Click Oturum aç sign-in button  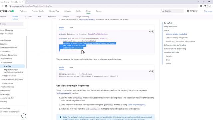tap(208, 11)
